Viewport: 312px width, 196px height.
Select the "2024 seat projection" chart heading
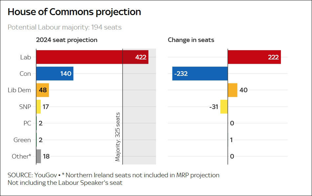(x=67, y=40)
